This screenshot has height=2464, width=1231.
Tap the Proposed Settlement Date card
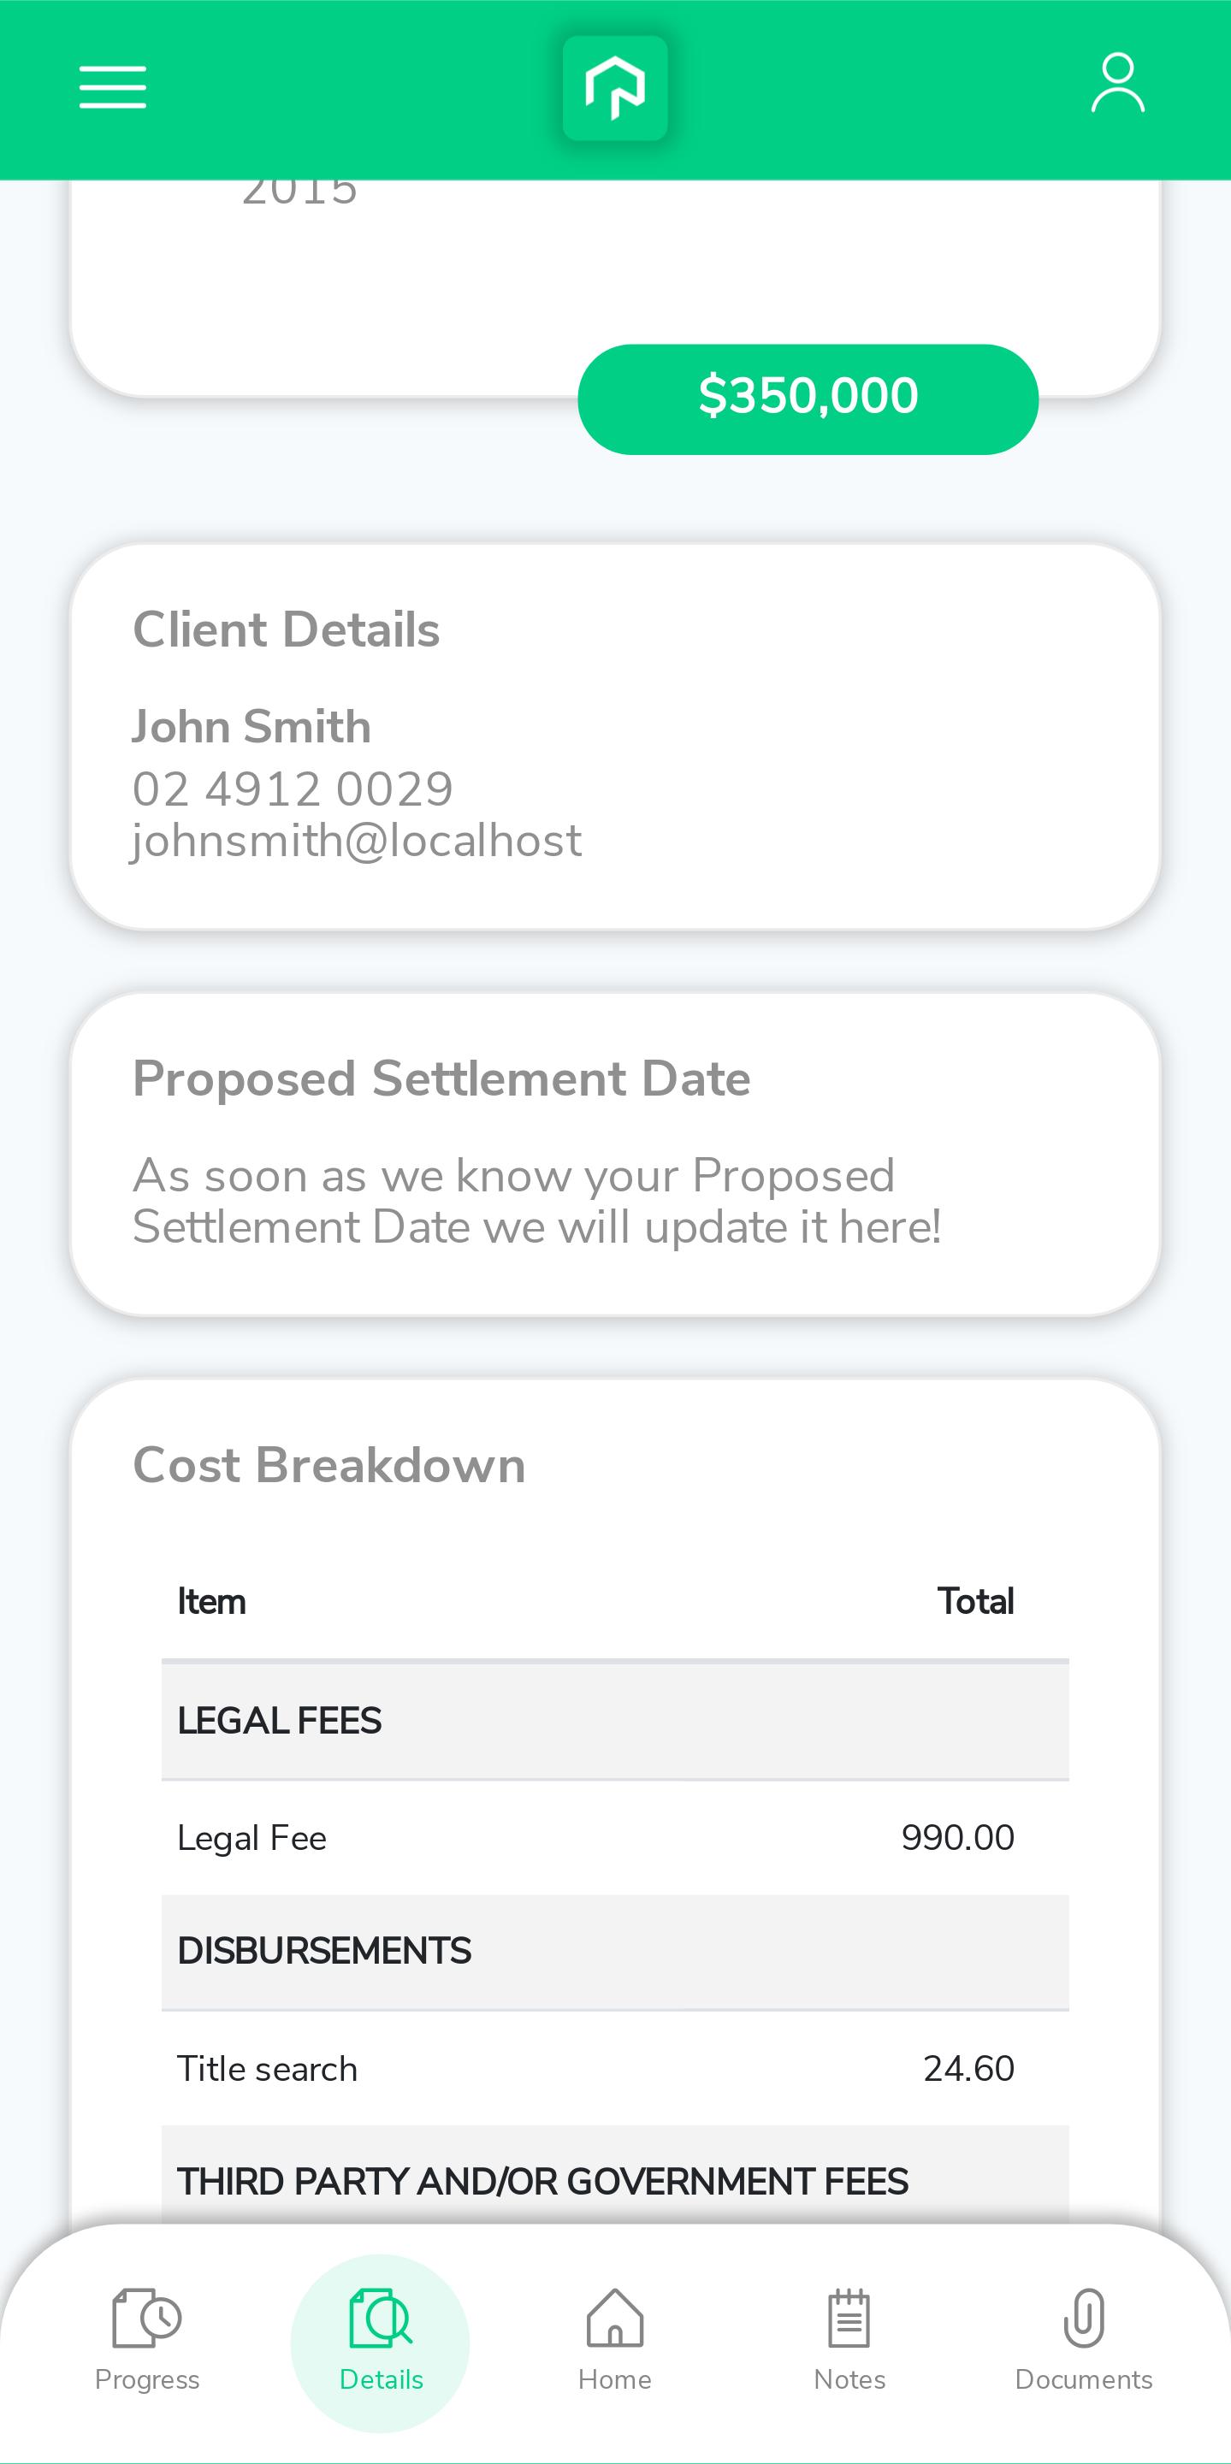615,1155
